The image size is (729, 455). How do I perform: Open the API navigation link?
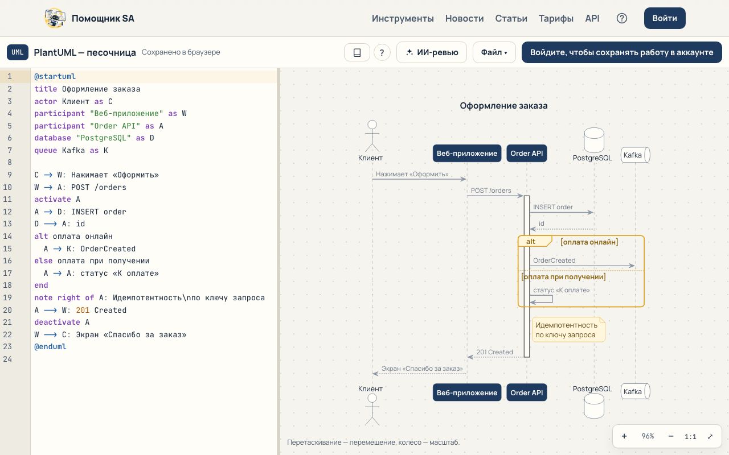pyautogui.click(x=592, y=18)
